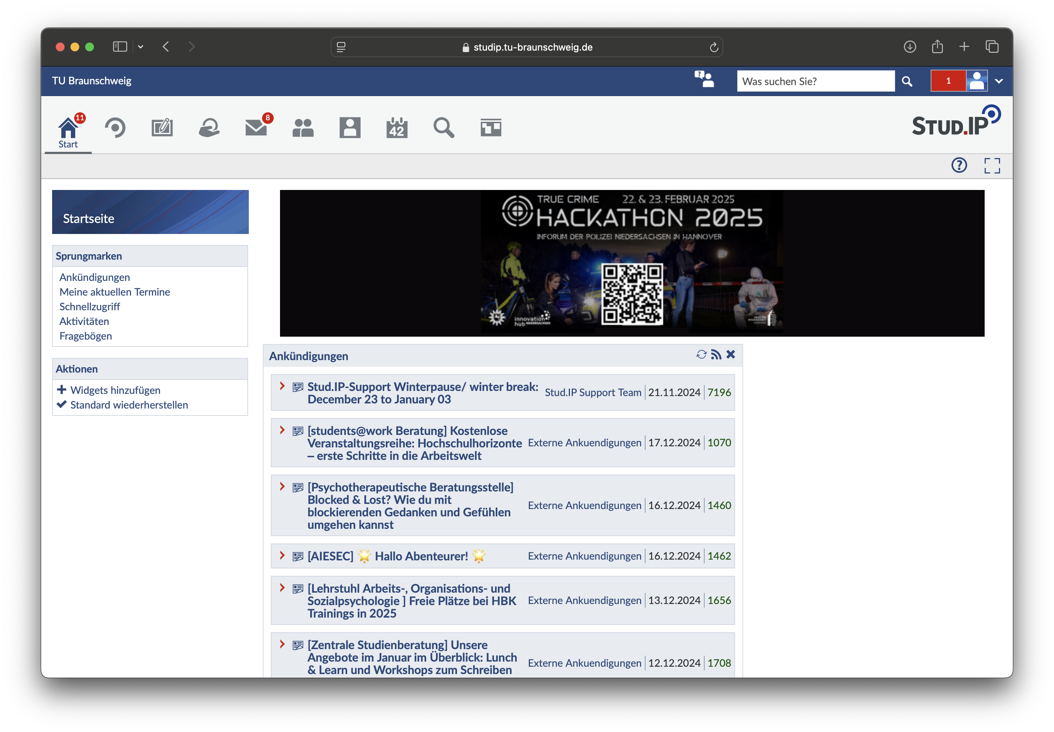The height and width of the screenshot is (732, 1054).
Task: Click the magnifier search icon in navigation
Action: point(443,128)
